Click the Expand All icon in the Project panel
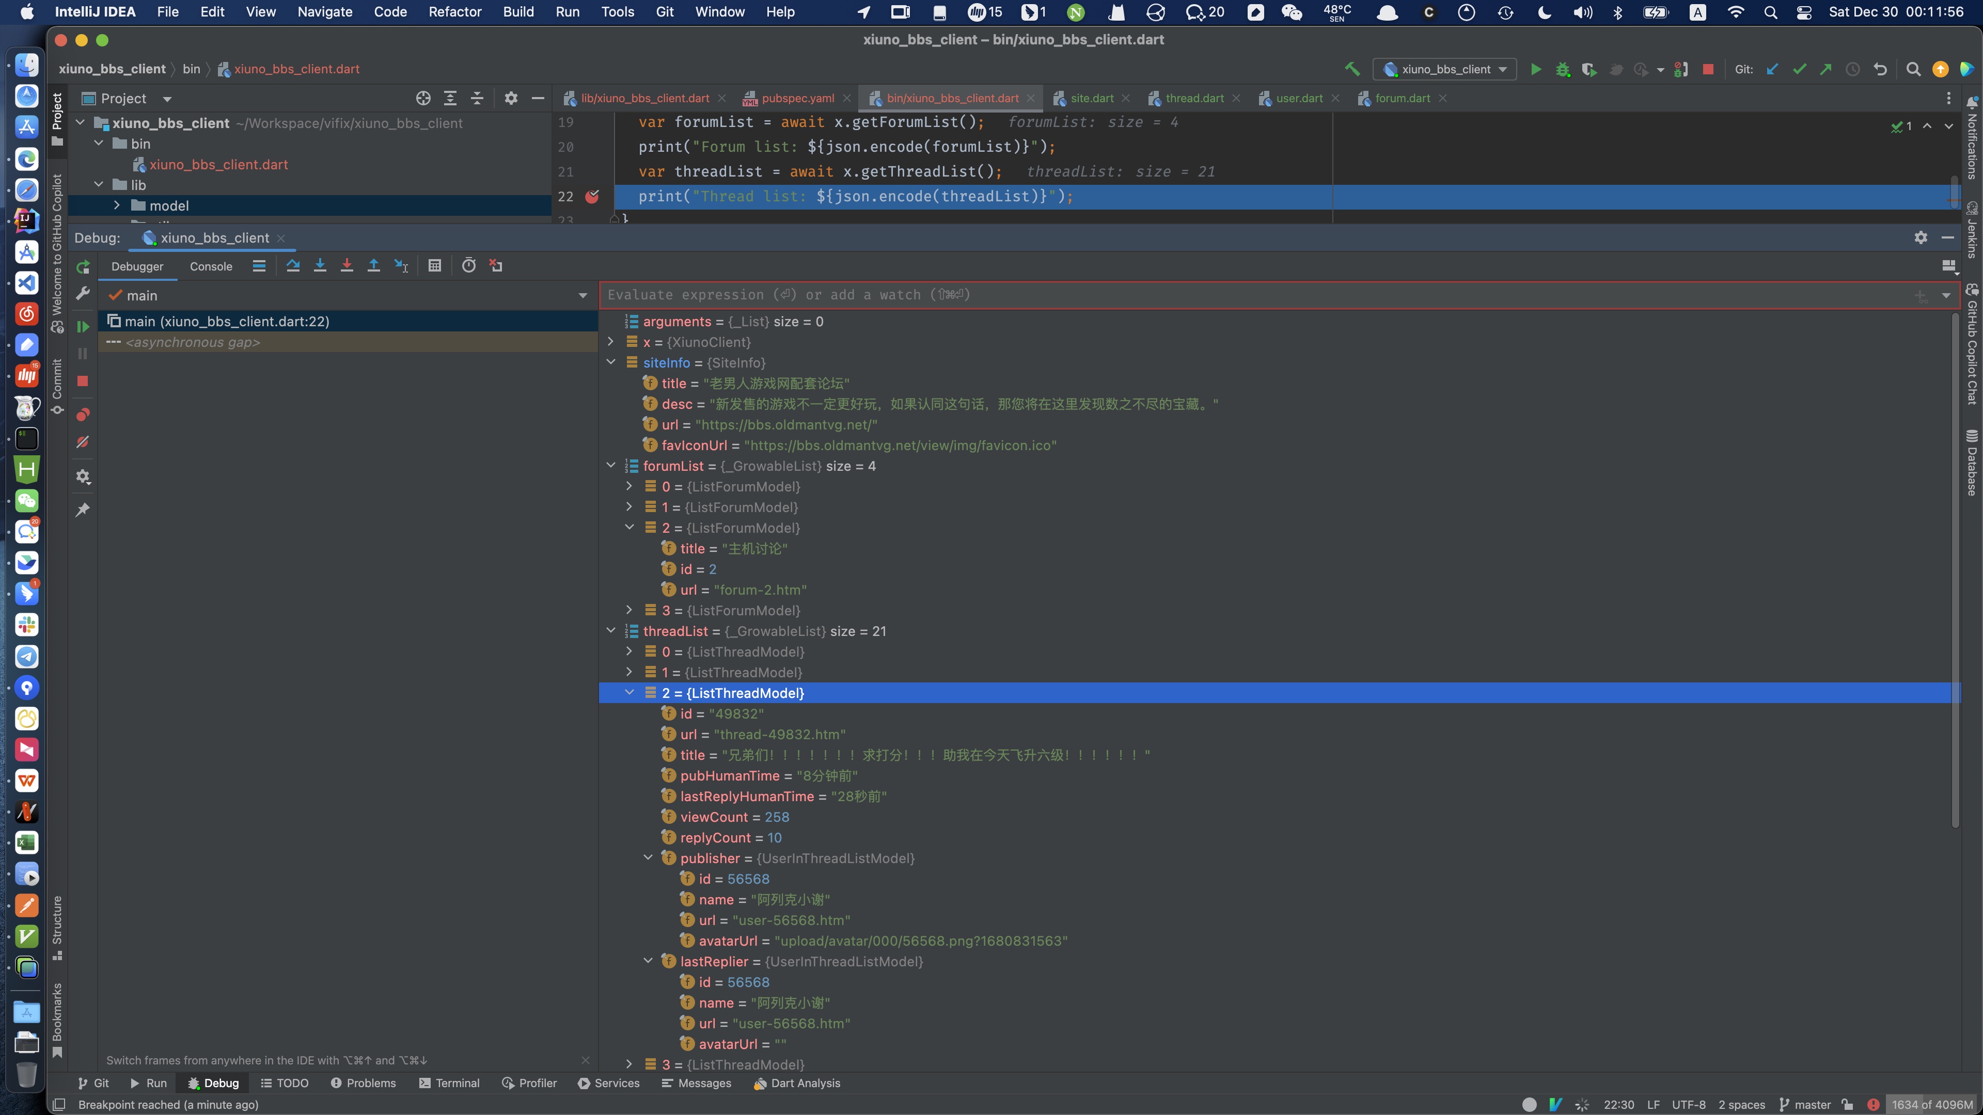The height and width of the screenshot is (1115, 1983). click(x=450, y=99)
